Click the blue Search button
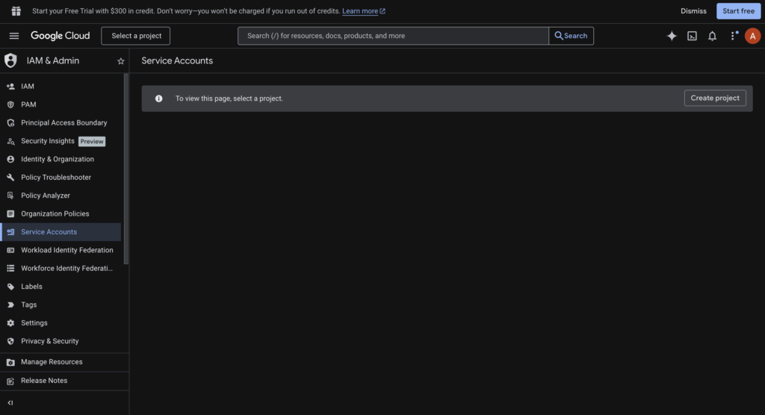 point(571,36)
